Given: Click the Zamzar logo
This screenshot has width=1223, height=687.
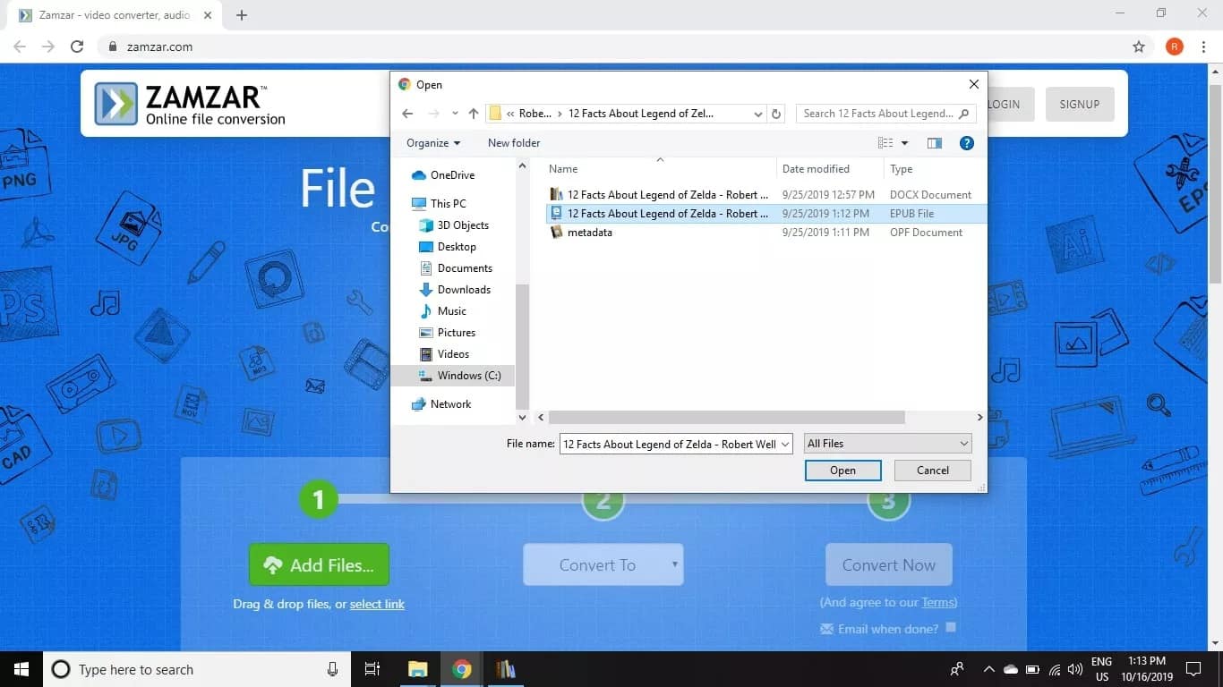Looking at the screenshot, I should [x=191, y=105].
